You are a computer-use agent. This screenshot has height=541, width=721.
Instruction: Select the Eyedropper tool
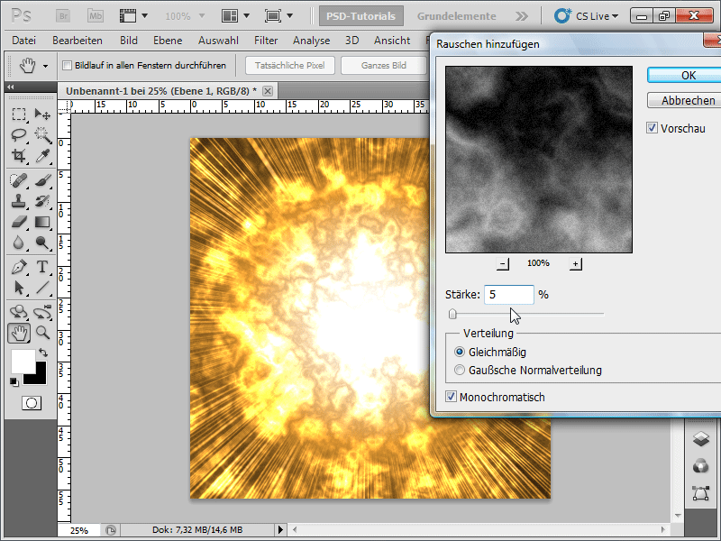(42, 156)
